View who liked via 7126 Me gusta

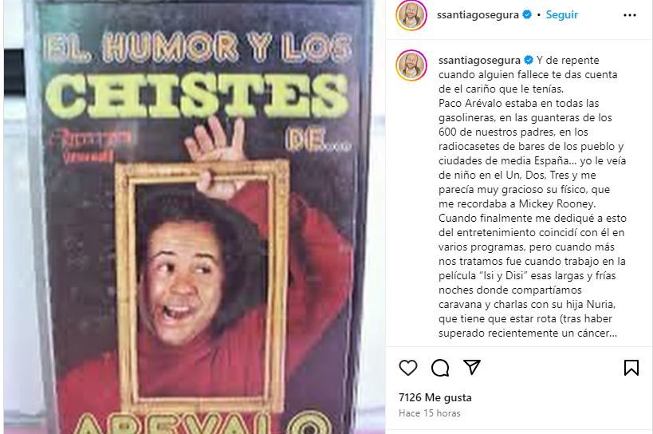click(x=435, y=397)
